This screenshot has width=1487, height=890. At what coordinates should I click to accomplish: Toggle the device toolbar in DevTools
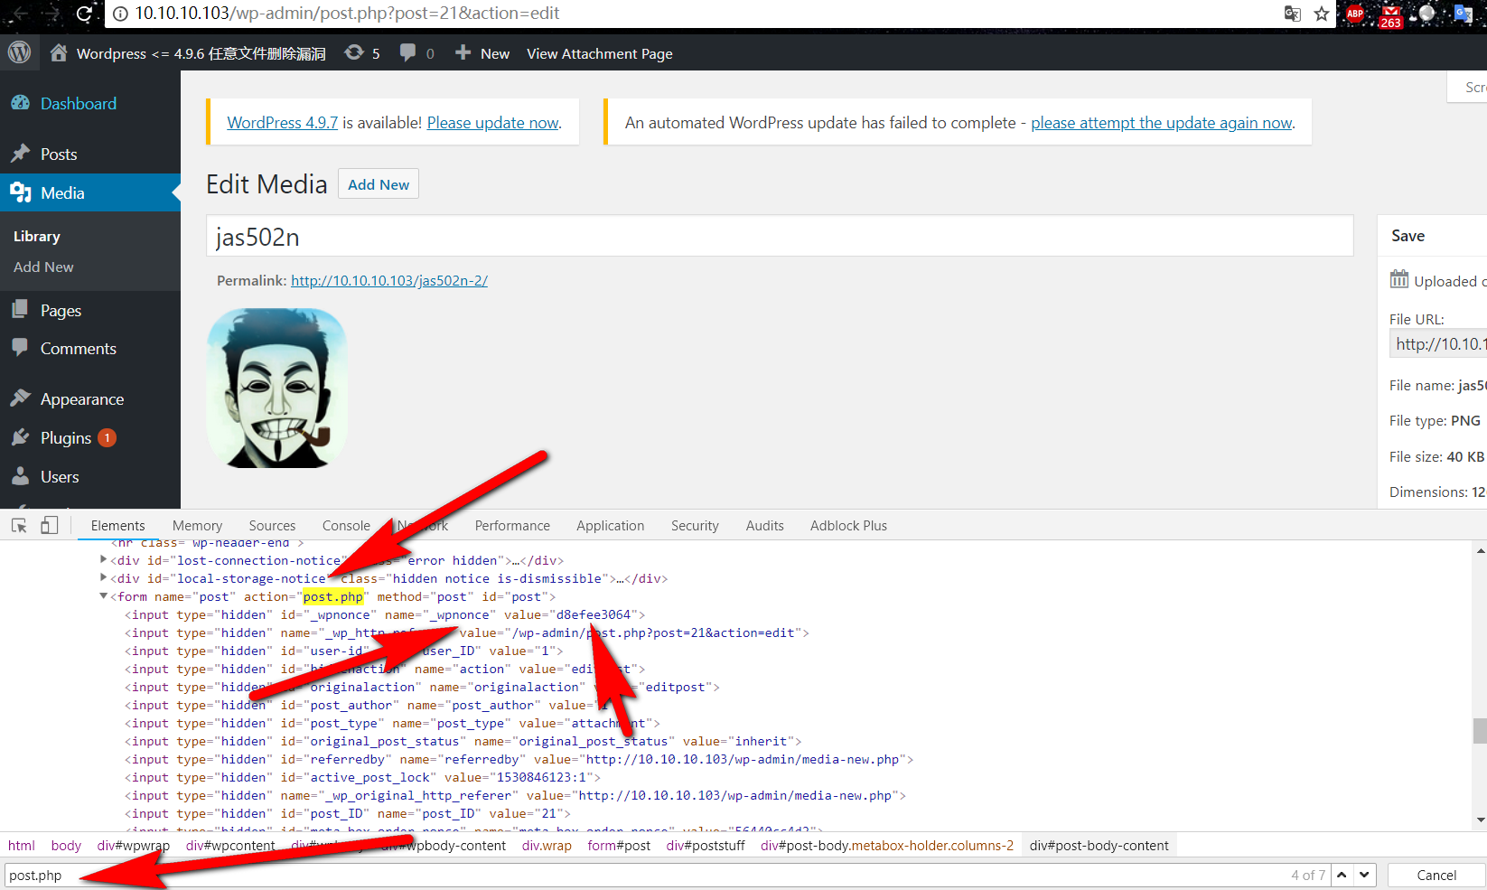[x=50, y=526]
